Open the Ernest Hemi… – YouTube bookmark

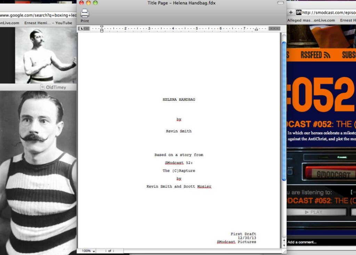click(x=48, y=23)
